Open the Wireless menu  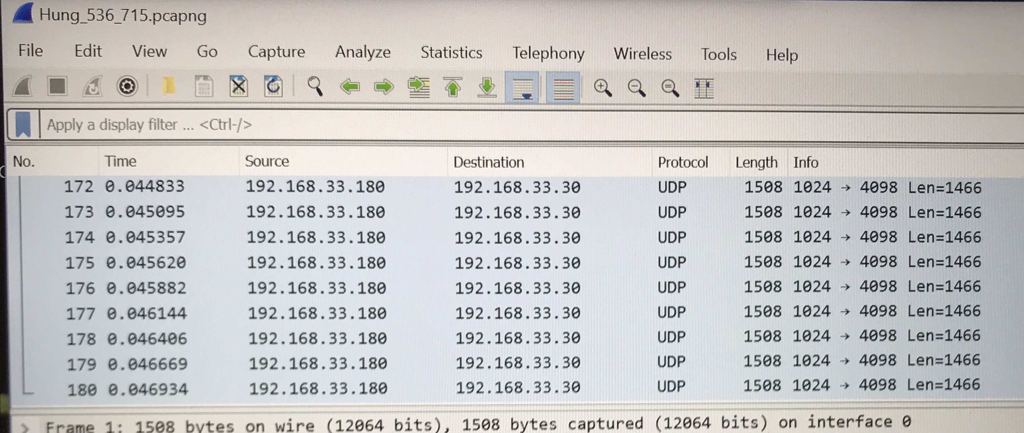[x=642, y=55]
